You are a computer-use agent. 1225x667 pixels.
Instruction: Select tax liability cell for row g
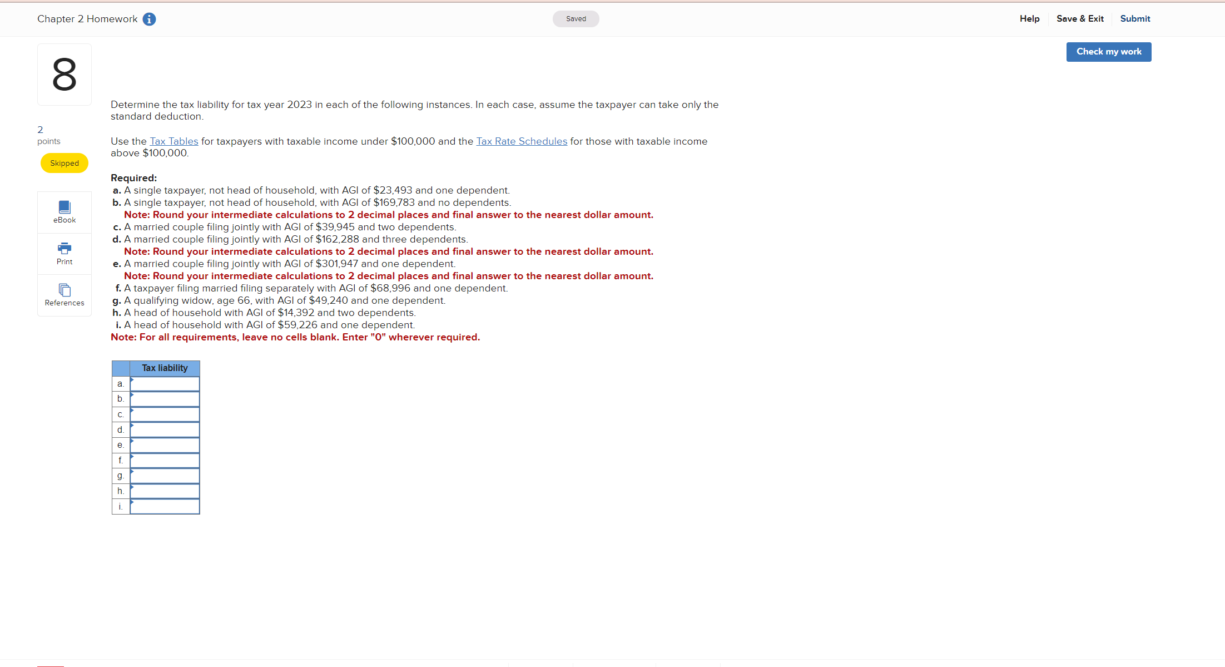click(165, 476)
